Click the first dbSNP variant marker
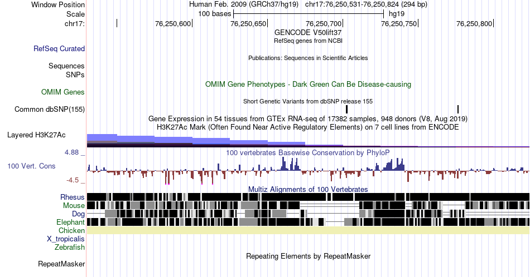530x277 pixels. pos(347,109)
